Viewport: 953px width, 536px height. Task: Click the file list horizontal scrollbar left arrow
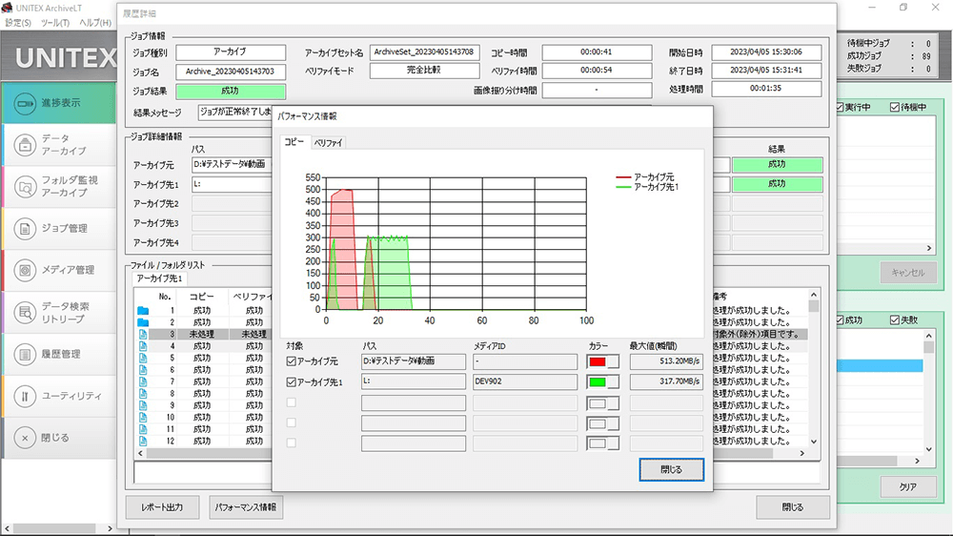(141, 453)
